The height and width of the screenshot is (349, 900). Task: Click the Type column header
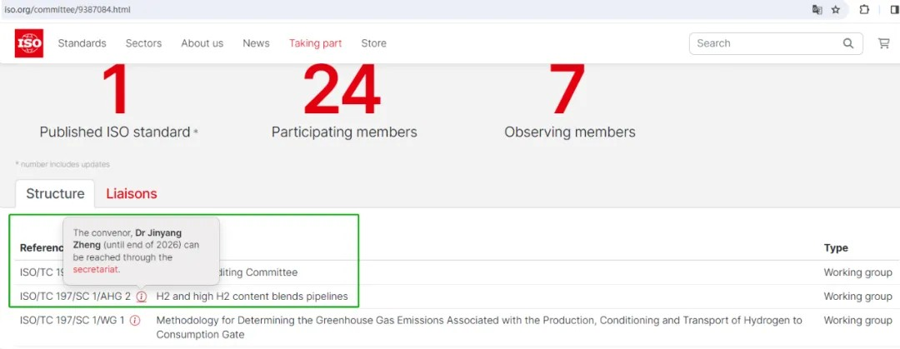(836, 248)
